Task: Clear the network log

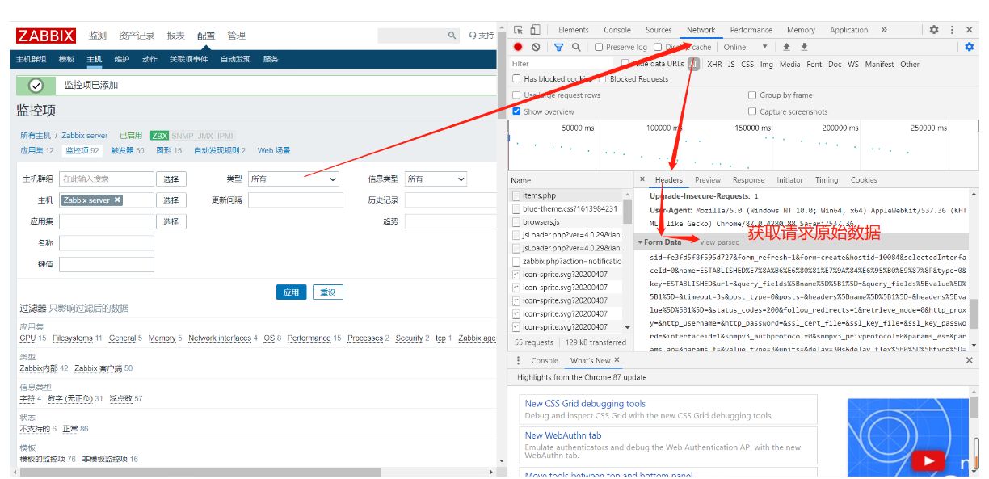Action: pos(536,47)
